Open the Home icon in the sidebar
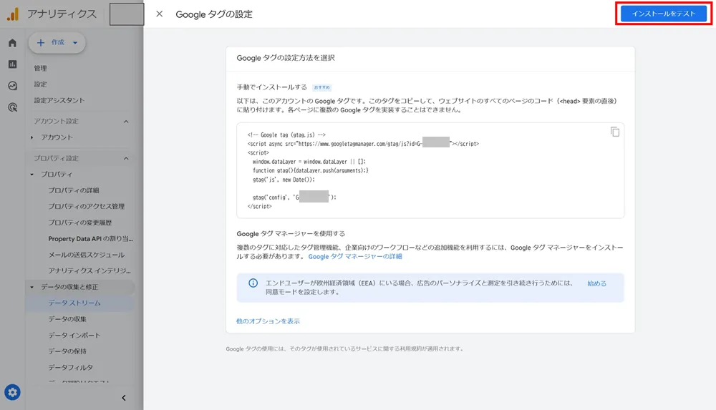 (x=12, y=43)
